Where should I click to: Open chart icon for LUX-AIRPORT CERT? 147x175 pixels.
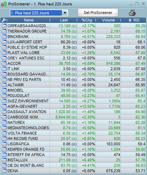4,42
